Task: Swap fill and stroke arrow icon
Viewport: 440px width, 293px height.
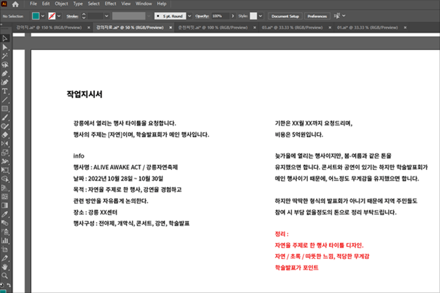Action: tap(9, 285)
